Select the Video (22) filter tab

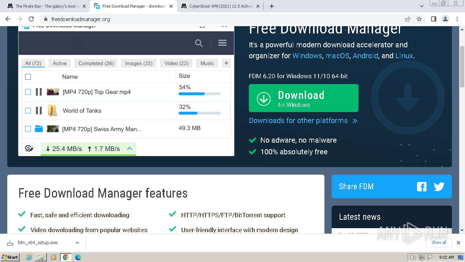click(177, 63)
